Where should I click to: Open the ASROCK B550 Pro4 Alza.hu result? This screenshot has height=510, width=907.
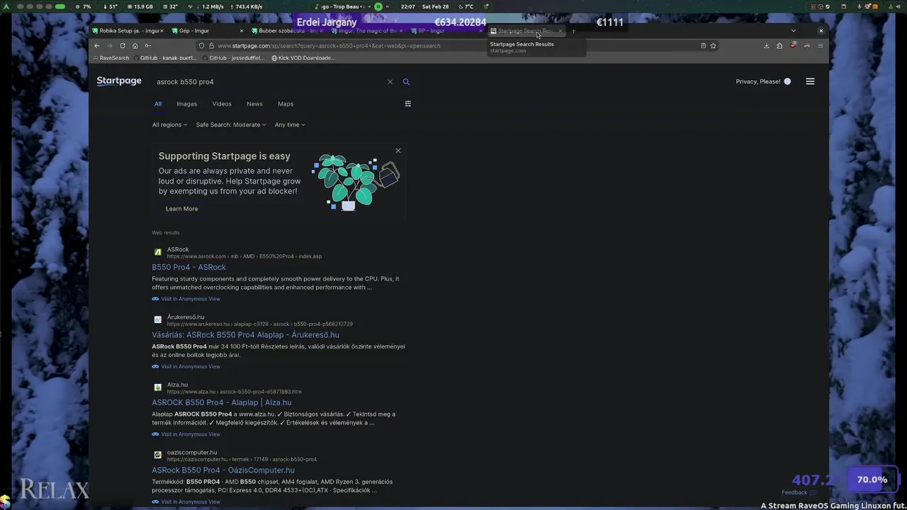click(x=221, y=402)
